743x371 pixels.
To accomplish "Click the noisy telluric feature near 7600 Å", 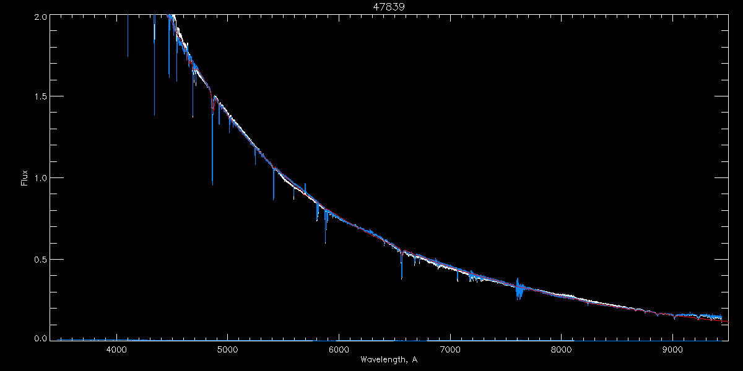I will coord(519,289).
